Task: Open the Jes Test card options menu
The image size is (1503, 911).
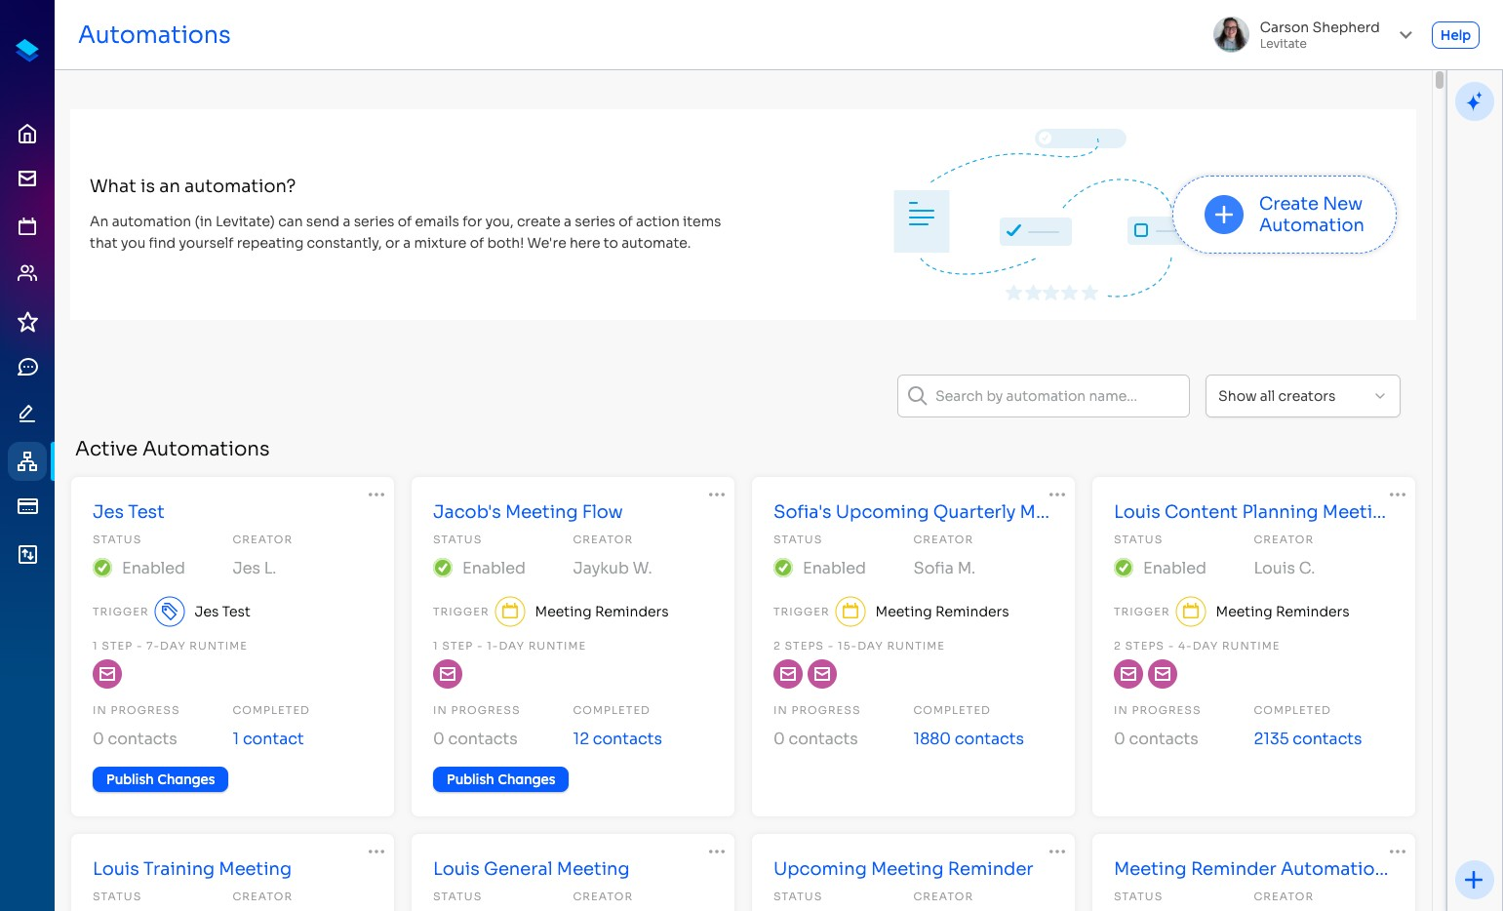Action: pyautogui.click(x=376, y=495)
